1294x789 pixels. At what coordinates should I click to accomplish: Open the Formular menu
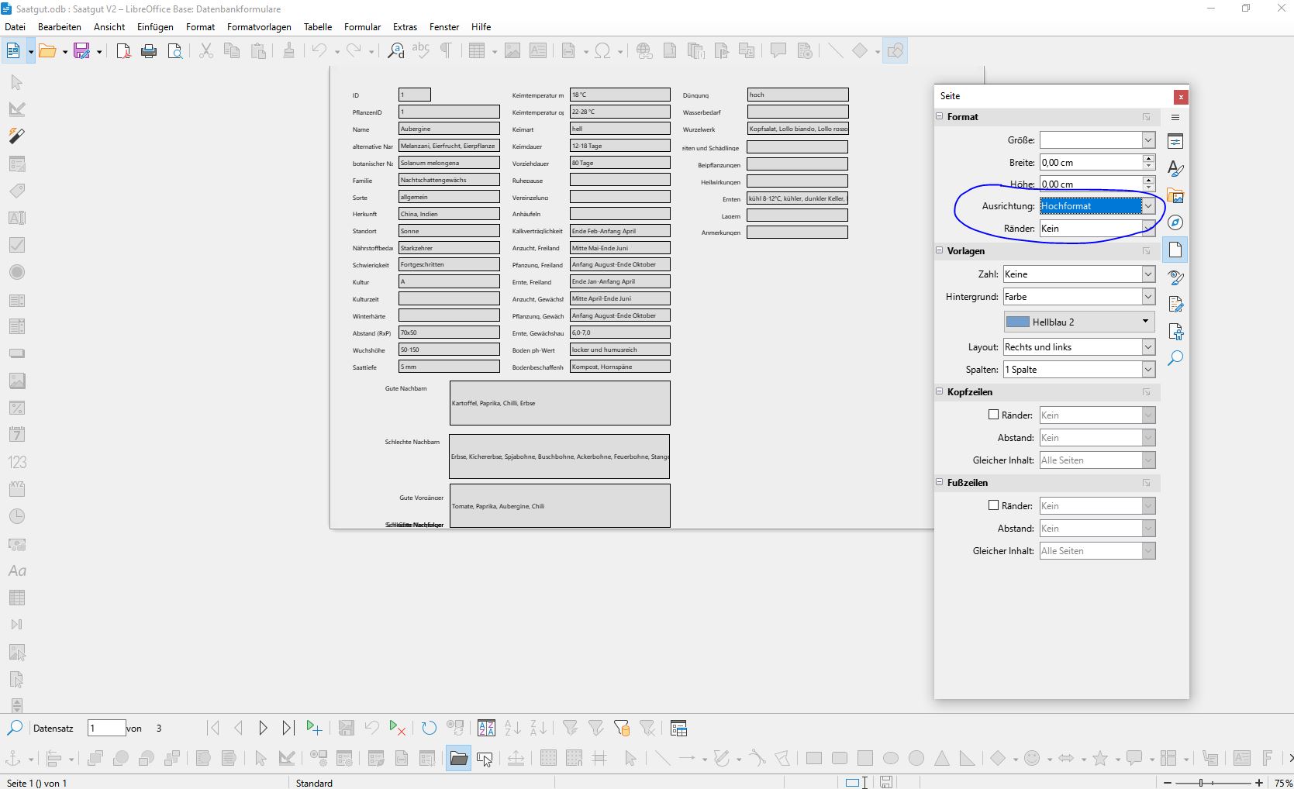pyautogui.click(x=362, y=26)
